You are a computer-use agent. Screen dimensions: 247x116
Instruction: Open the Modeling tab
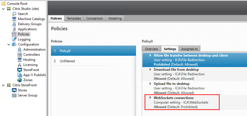tap(115, 18)
